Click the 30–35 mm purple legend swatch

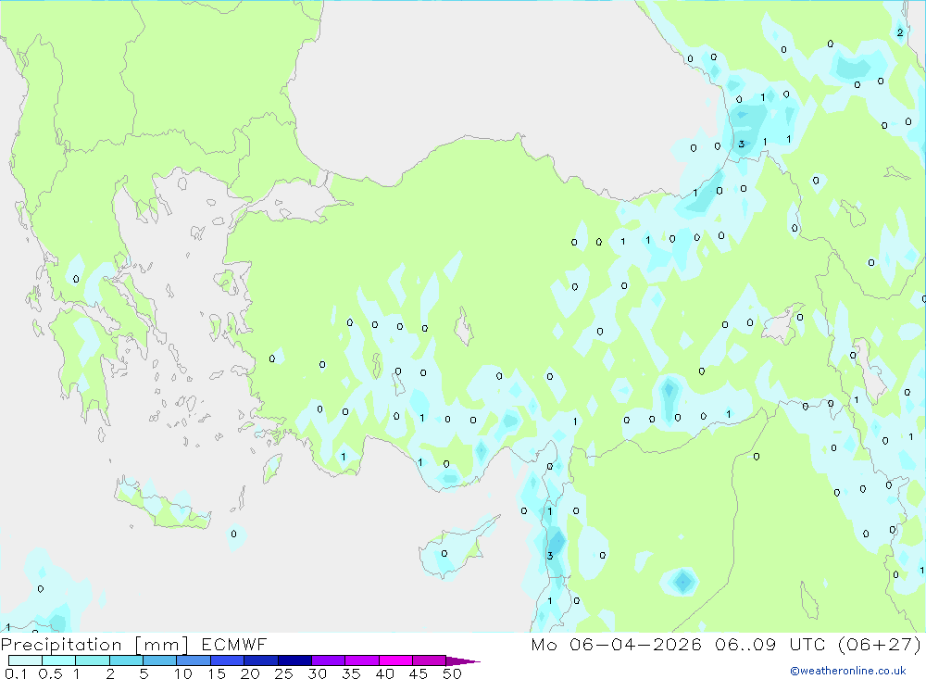click(329, 660)
